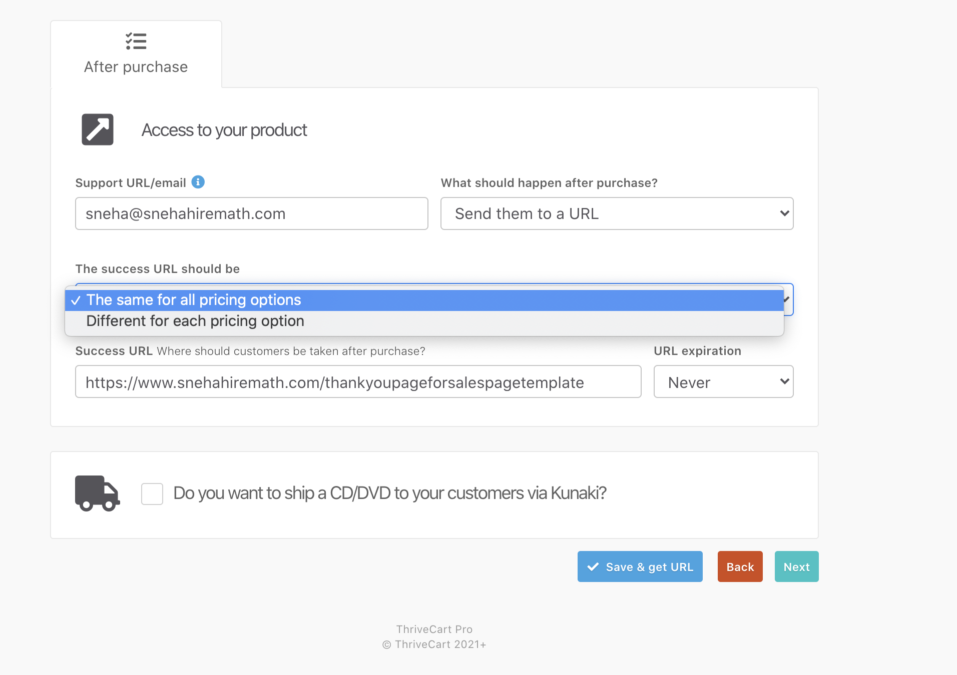This screenshot has height=675, width=957.
Task: Click the checkmark icon in Save button
Action: click(593, 566)
